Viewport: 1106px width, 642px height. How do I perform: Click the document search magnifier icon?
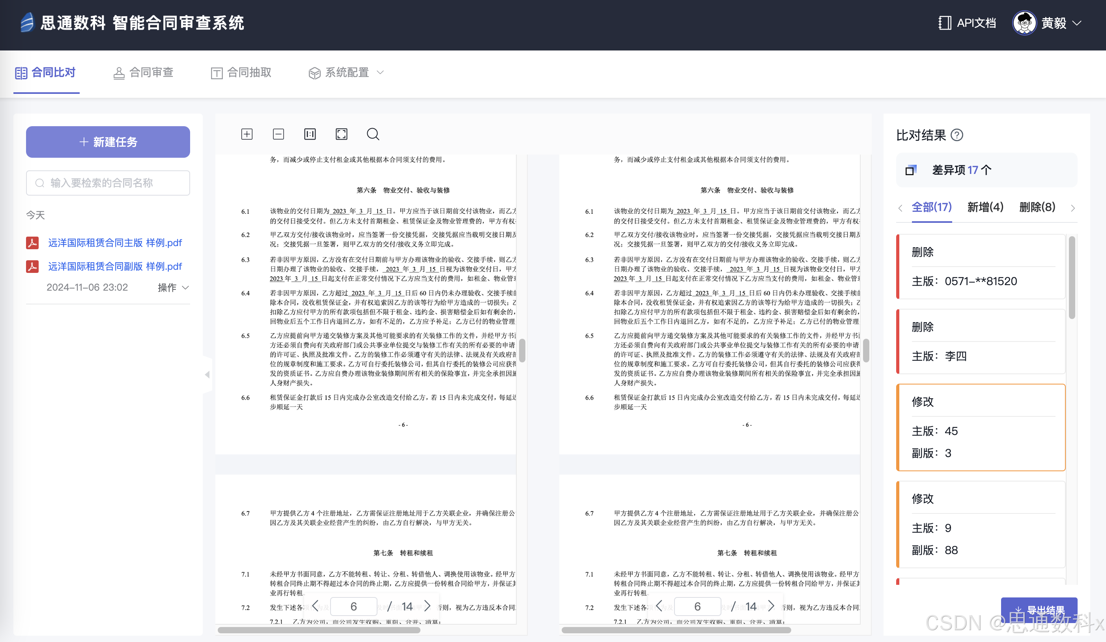pos(373,134)
